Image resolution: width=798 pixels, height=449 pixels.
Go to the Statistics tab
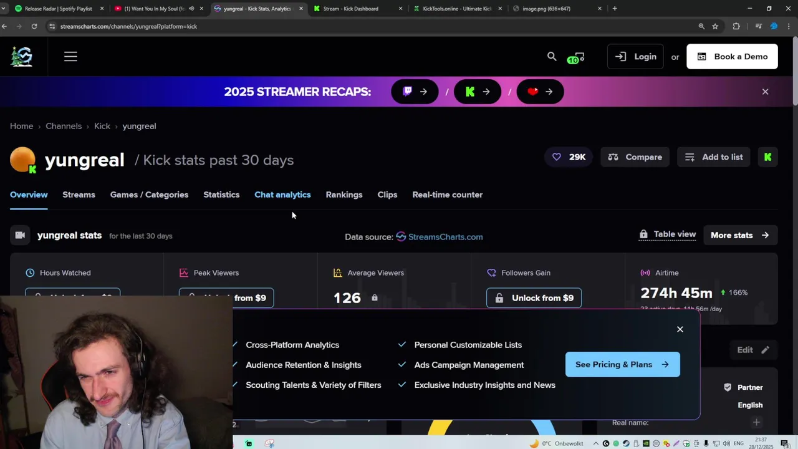[x=221, y=195]
